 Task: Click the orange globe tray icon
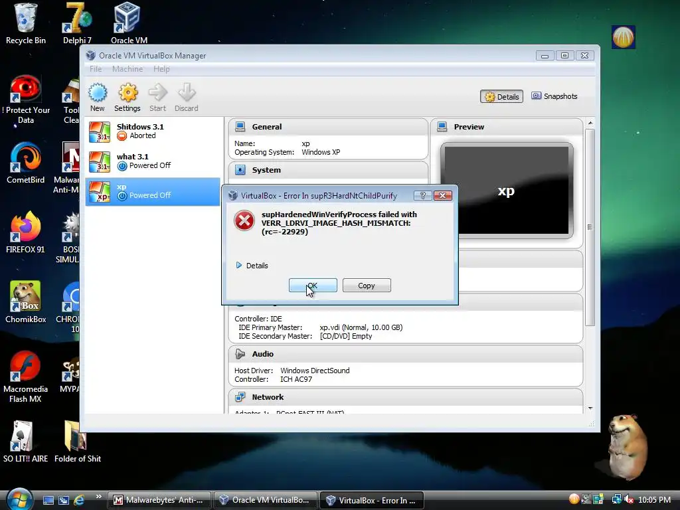point(574,499)
